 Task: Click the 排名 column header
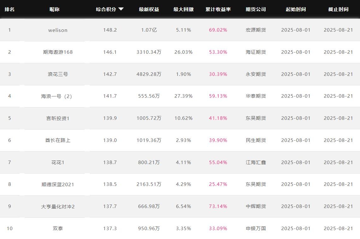(10, 9)
